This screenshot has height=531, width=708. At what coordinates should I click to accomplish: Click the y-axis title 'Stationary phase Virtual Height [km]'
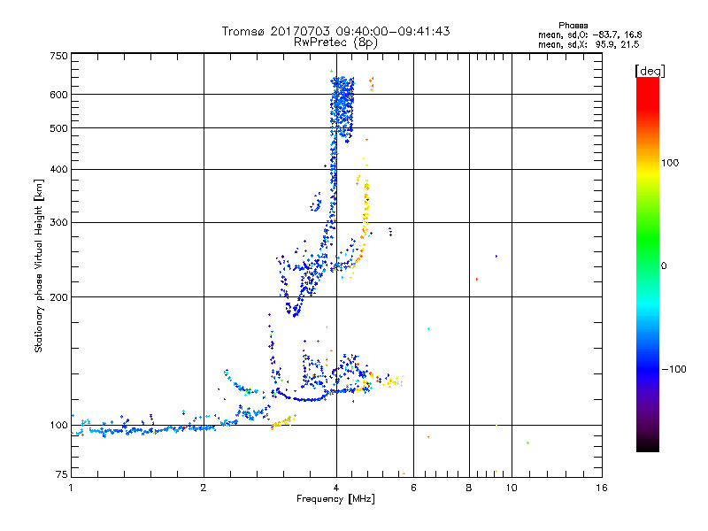(39, 266)
